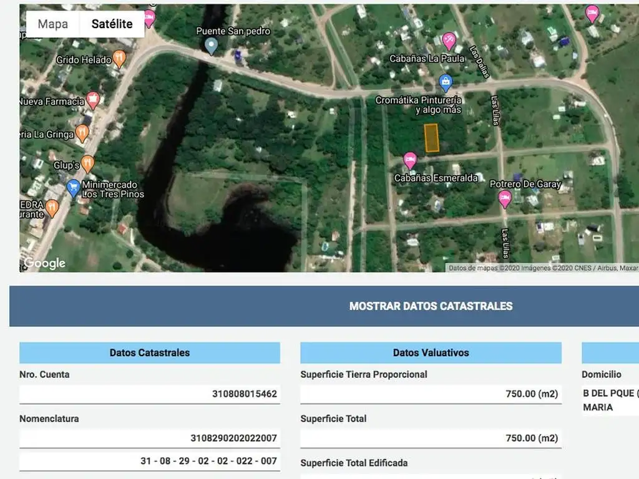Select Cabañas La Paula marker
This screenshot has width=639, height=479.
point(449,42)
